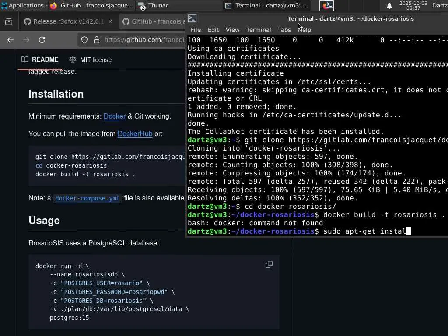The height and width of the screenshot is (336, 448).
Task: Click the 'cd docker-rosariosis' code line
Action: (x=71, y=165)
